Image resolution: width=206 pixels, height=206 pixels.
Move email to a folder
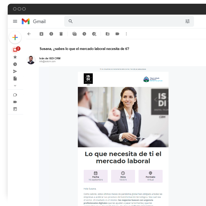click(x=108, y=34)
